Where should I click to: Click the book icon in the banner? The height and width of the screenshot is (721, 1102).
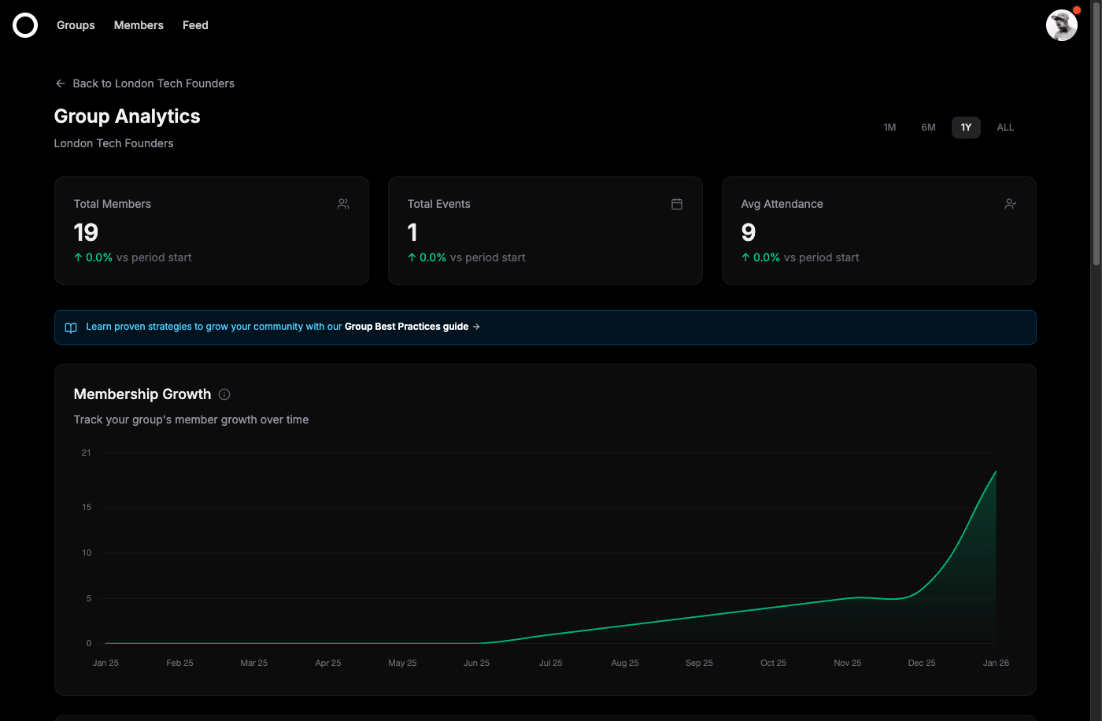(x=71, y=327)
